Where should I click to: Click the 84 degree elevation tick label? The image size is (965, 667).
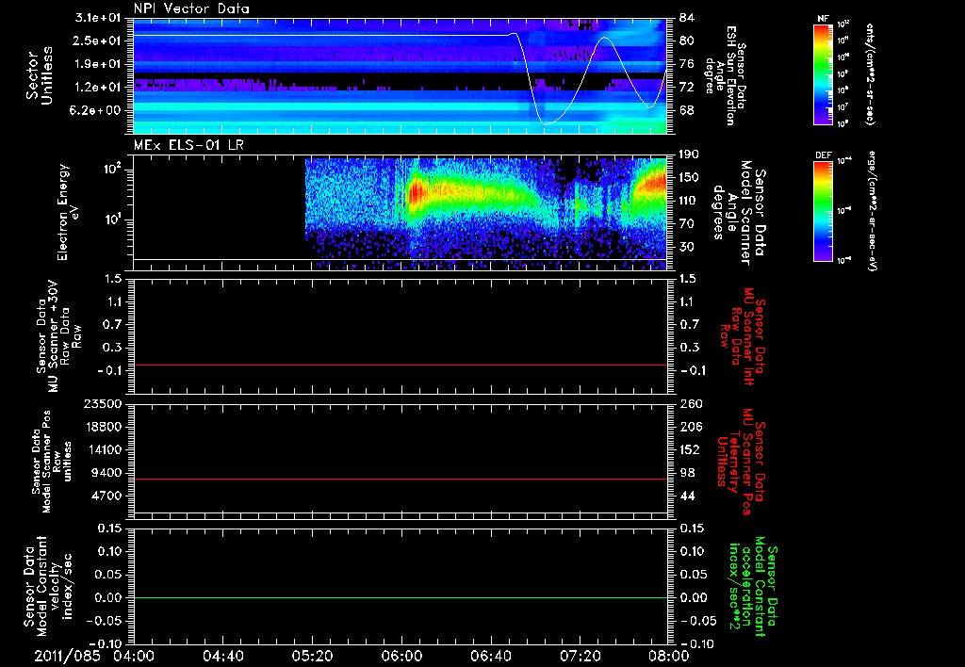[x=687, y=18]
